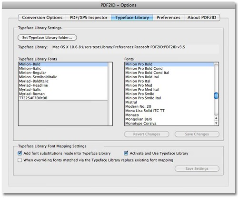This screenshot has height=198, width=238.
Task: Select Minion Pro Bold Cond font
Action: [x=169, y=69]
